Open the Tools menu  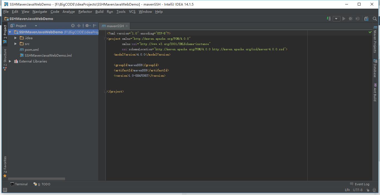[121, 11]
